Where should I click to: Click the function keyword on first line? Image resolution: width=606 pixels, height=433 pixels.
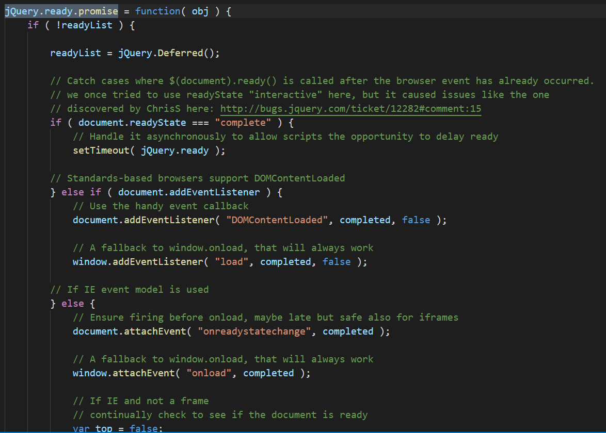point(157,11)
